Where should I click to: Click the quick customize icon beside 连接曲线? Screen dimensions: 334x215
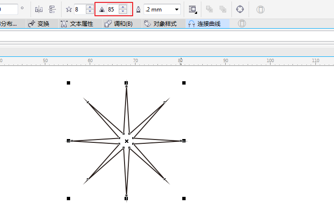[242, 23]
